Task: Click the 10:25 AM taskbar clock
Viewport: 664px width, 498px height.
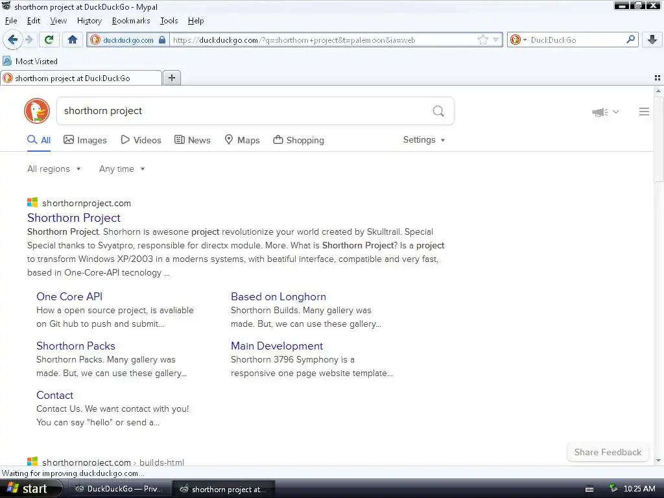Action: pyautogui.click(x=639, y=489)
